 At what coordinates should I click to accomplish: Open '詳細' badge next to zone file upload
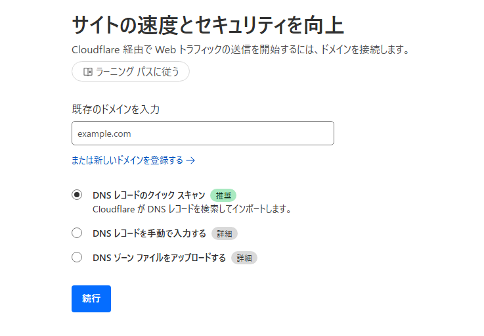click(x=244, y=258)
